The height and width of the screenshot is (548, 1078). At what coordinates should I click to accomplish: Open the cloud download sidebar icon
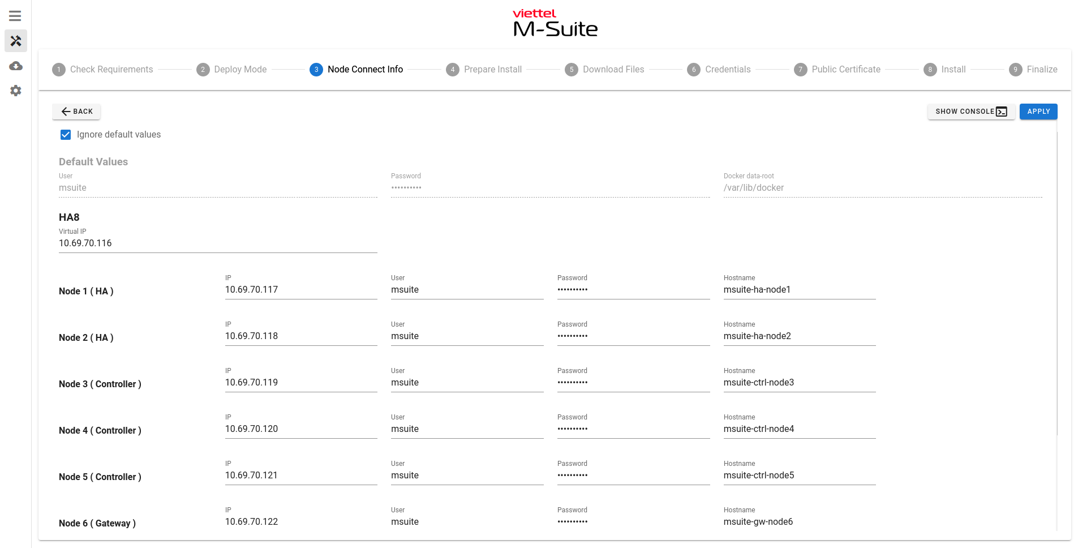coord(16,66)
